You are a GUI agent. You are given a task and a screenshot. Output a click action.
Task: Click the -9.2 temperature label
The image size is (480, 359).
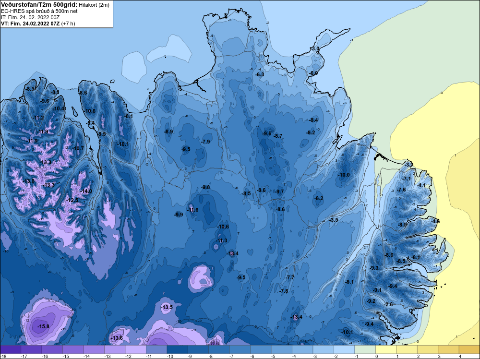pyautogui.click(x=371, y=301)
